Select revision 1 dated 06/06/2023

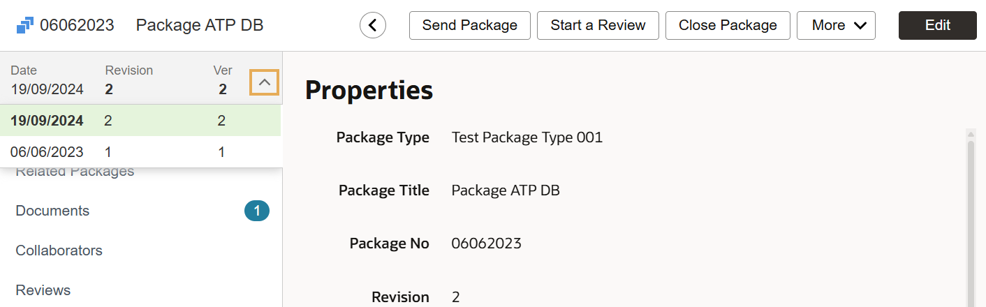(140, 151)
